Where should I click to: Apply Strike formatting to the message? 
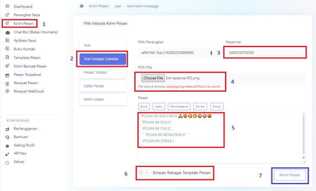point(200,106)
